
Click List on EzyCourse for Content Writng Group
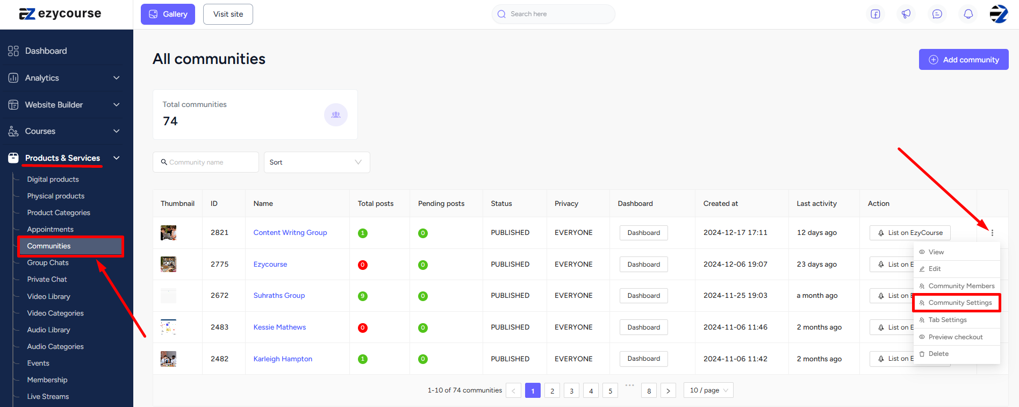coord(910,233)
